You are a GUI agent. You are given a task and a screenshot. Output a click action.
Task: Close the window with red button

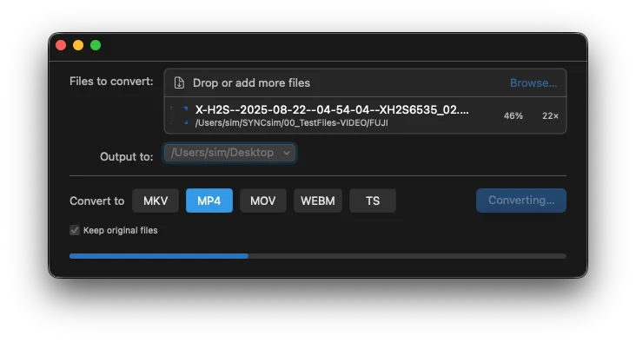click(61, 45)
